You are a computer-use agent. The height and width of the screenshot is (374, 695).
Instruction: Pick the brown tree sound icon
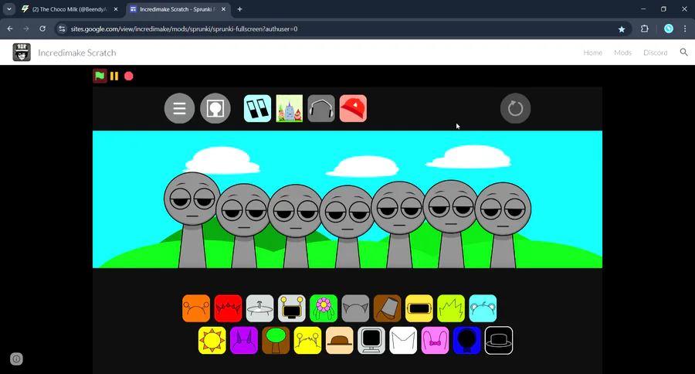coord(276,340)
